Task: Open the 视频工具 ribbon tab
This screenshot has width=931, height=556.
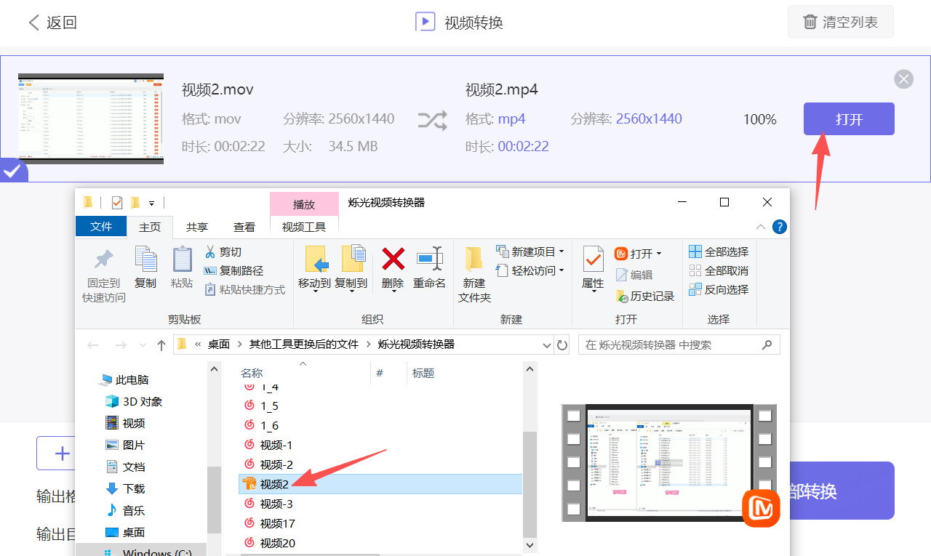Action: [304, 227]
